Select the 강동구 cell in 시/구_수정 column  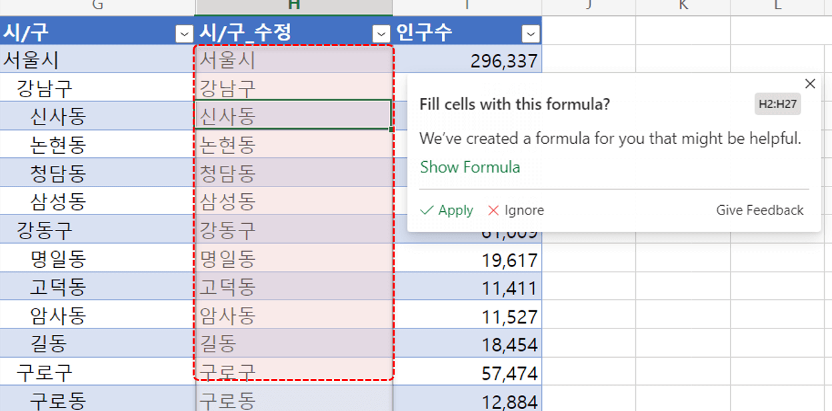[x=294, y=230]
